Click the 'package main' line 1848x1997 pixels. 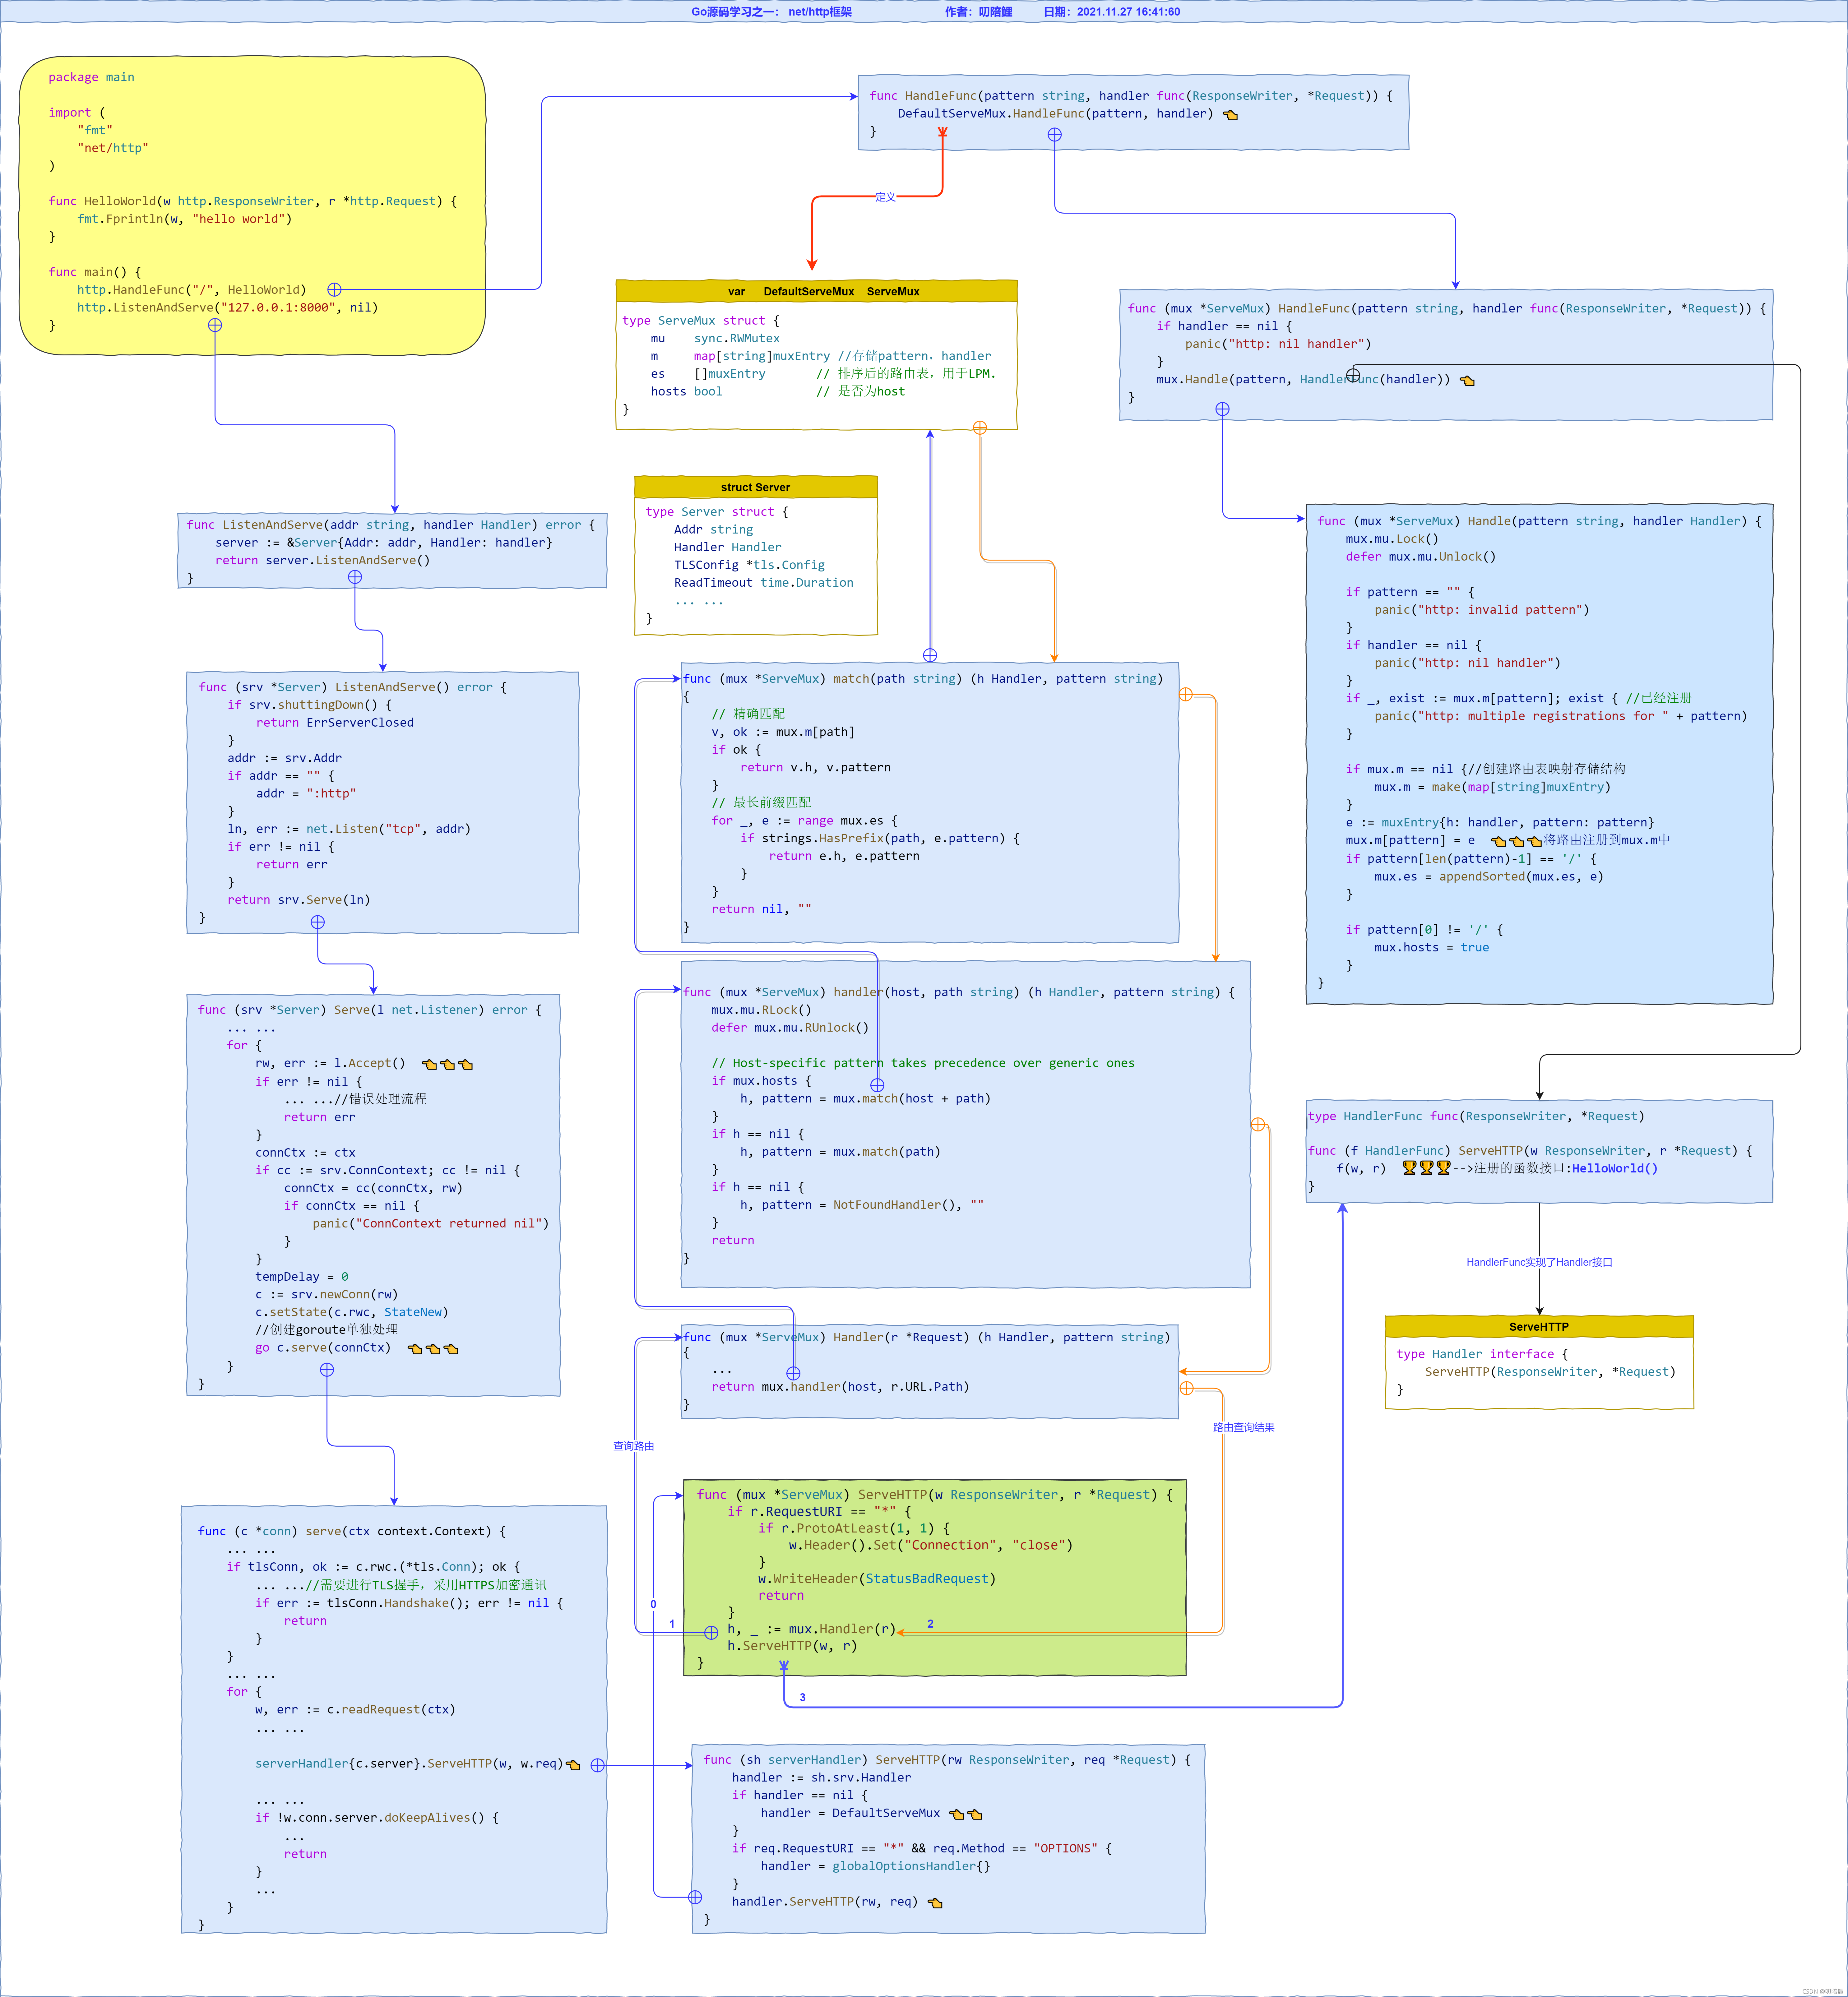[x=91, y=77]
